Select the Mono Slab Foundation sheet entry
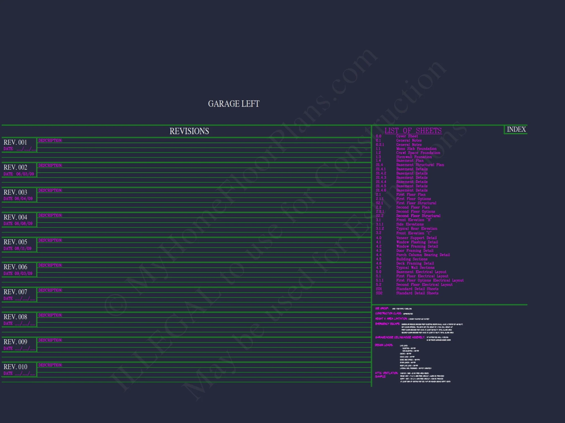Screen dimensions: 565x423 tap(416, 149)
